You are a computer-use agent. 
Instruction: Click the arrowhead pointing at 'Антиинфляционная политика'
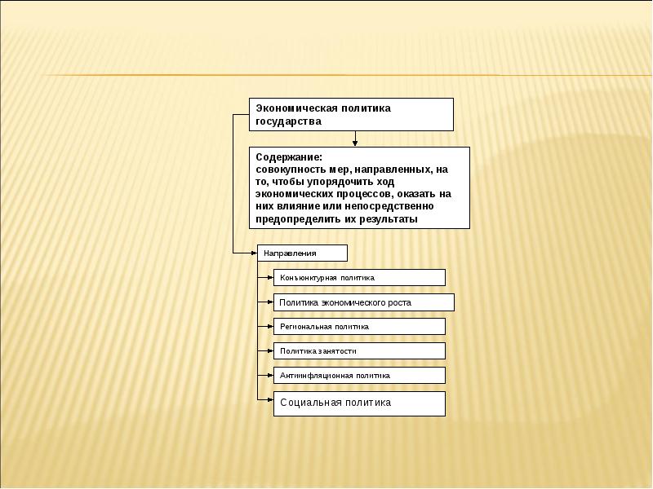coord(269,376)
